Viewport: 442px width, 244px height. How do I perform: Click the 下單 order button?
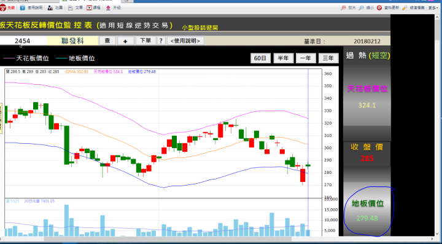tap(145, 41)
